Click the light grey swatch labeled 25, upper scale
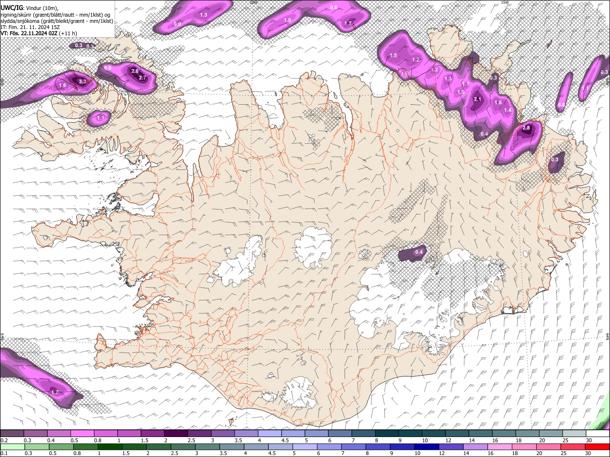The width and height of the screenshot is (610, 457). point(575,434)
